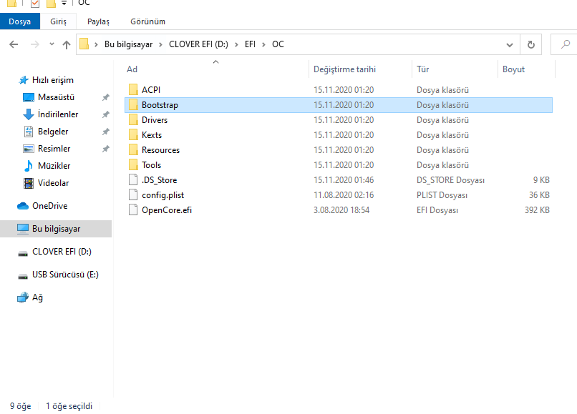Open the Dosya menu tab
Image resolution: width=577 pixels, height=414 pixels.
coord(20,21)
